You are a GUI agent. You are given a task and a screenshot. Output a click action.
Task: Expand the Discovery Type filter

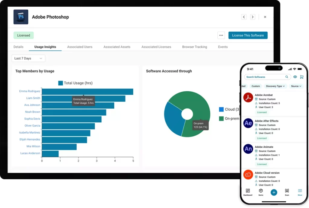tap(276, 86)
